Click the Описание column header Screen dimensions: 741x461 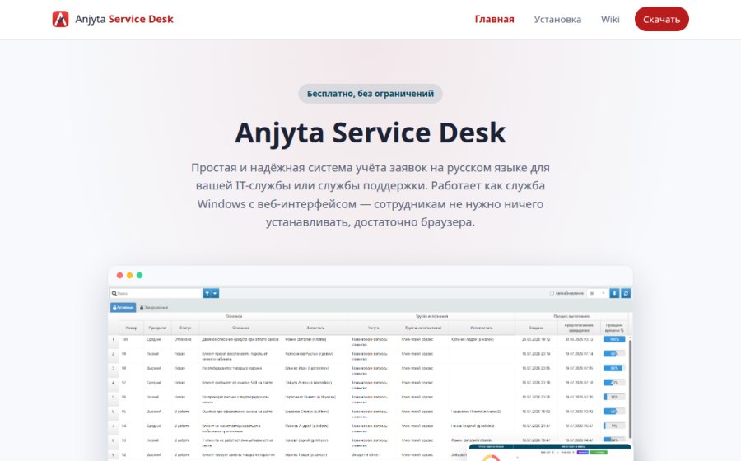(240, 328)
